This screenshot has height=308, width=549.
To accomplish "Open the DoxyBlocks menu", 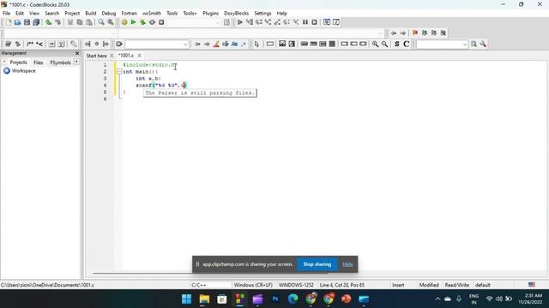I will 237,14.
